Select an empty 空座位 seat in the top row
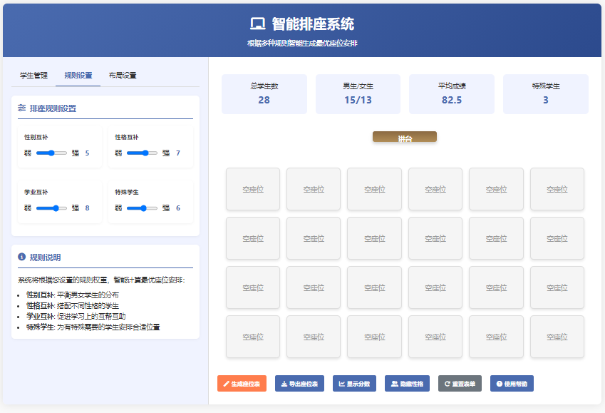 [x=253, y=189]
